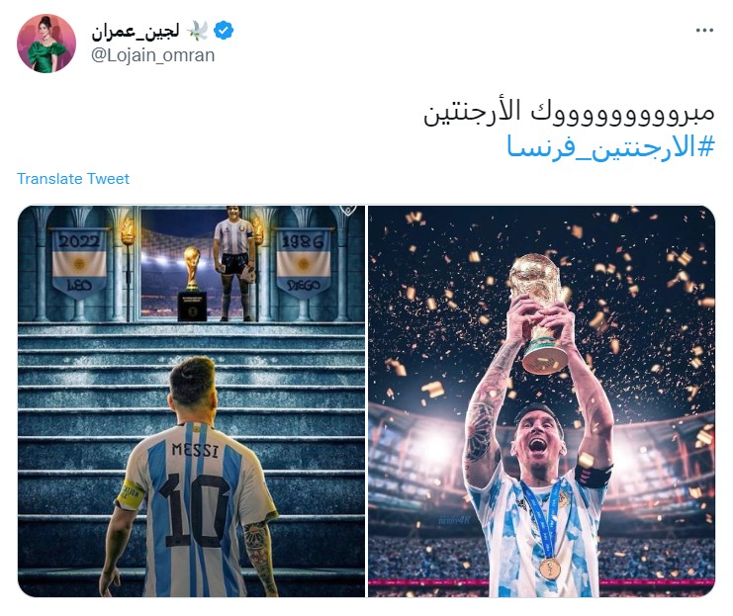The height and width of the screenshot is (616, 733).
Task: Open the #الارجنتين_فرنسا hashtag
Action: tap(611, 147)
